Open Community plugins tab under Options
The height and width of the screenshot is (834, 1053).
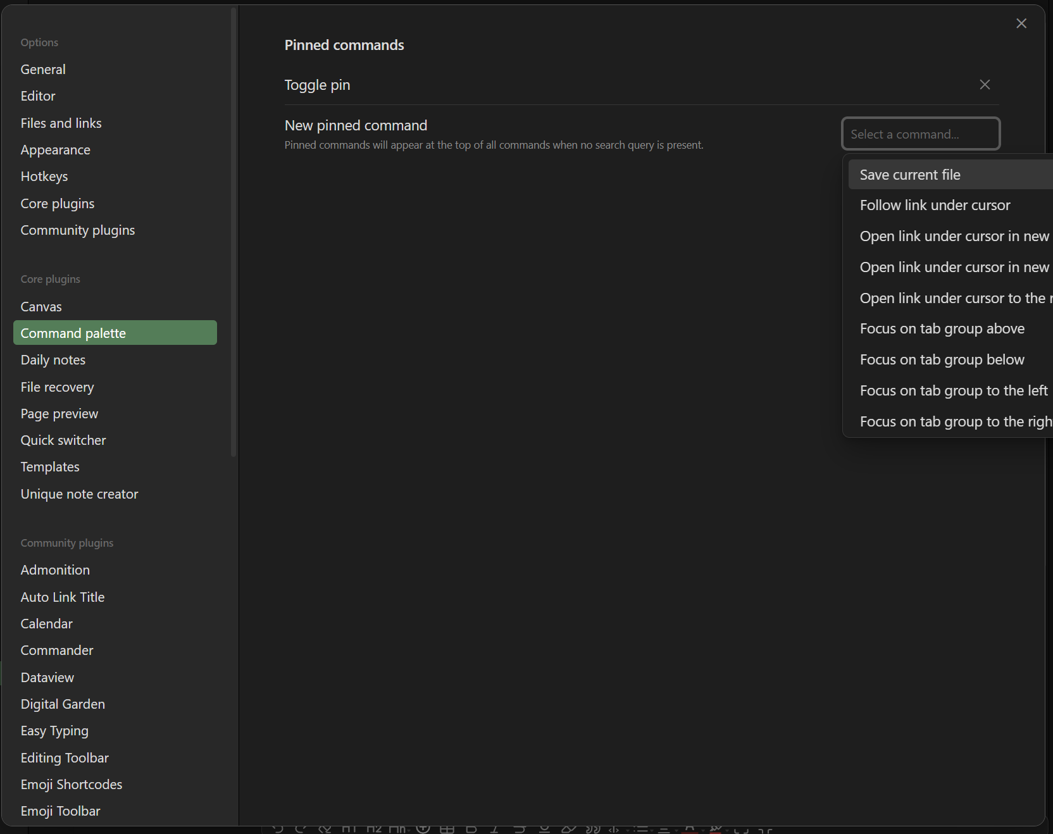115,230
